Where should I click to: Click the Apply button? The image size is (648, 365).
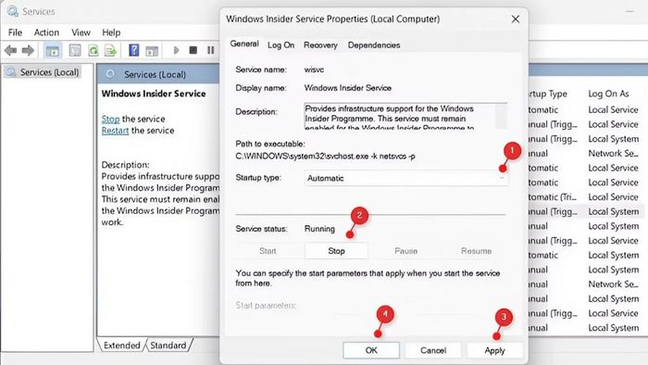pos(494,350)
